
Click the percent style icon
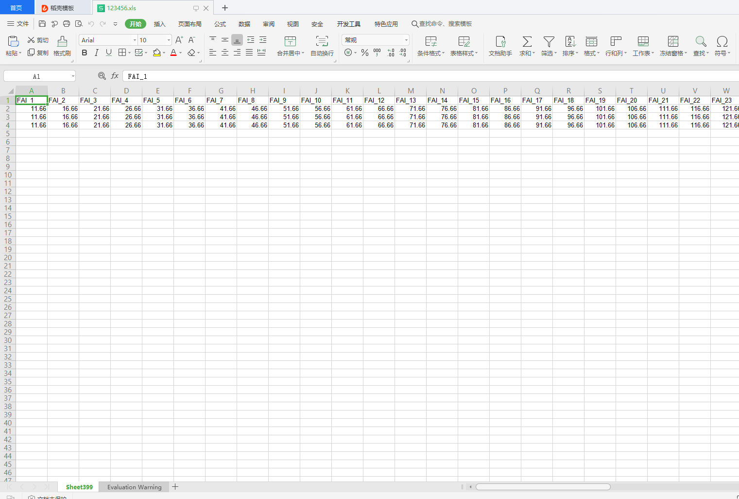(365, 53)
